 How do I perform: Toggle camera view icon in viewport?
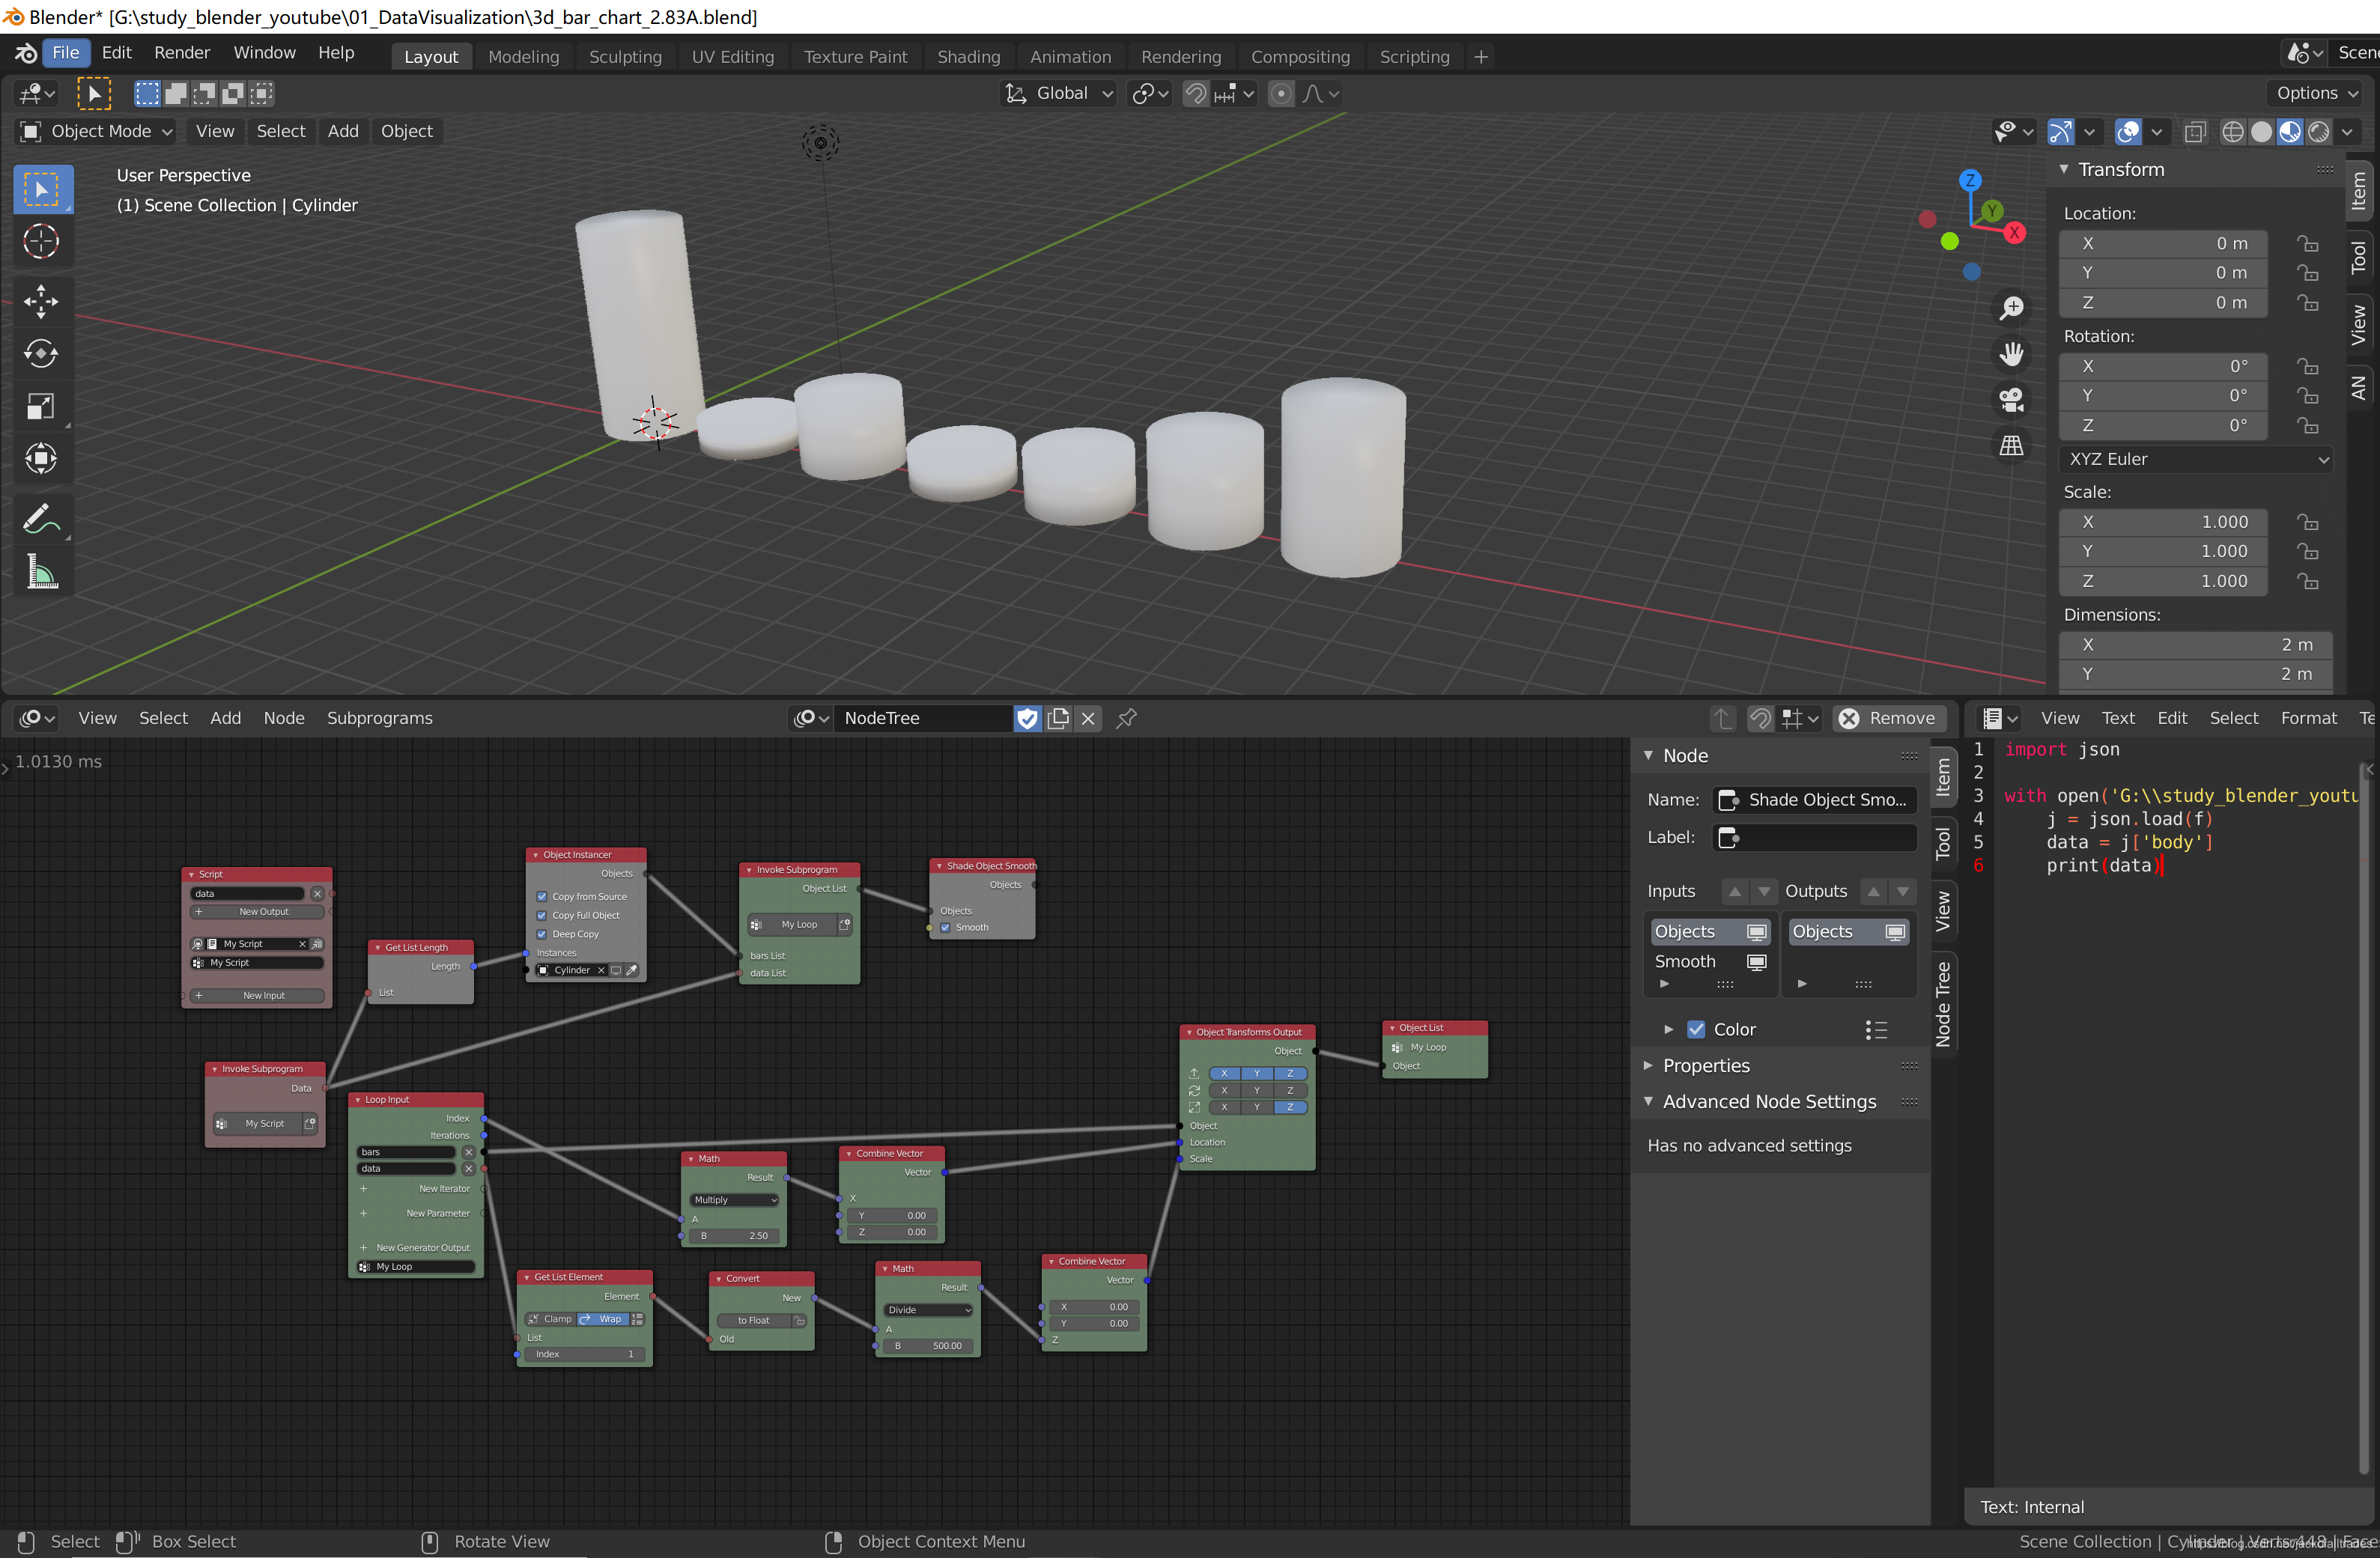pyautogui.click(x=2011, y=400)
